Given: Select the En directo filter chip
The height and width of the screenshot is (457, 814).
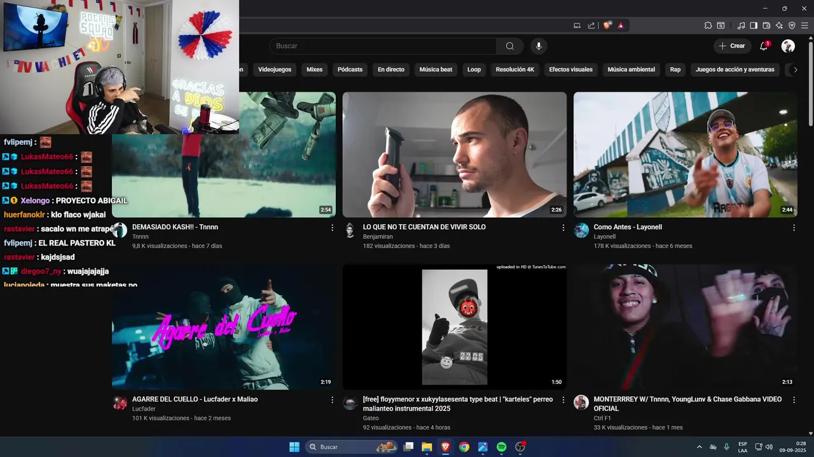Looking at the screenshot, I should coord(391,70).
